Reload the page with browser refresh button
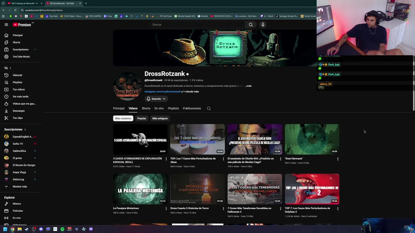The width and height of the screenshot is (415, 233). pyautogui.click(x=15, y=10)
